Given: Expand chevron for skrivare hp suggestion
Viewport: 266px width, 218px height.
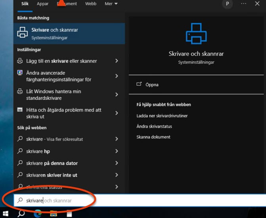Looking at the screenshot, I should [117, 151].
